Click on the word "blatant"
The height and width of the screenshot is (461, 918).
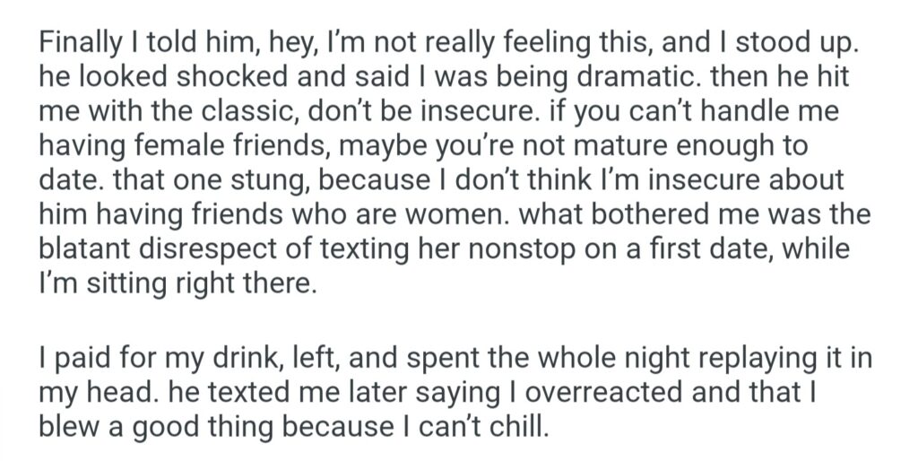click(82, 247)
